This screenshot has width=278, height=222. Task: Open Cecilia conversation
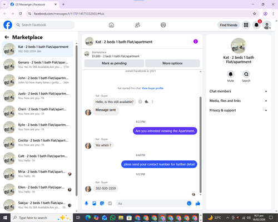click(37, 143)
